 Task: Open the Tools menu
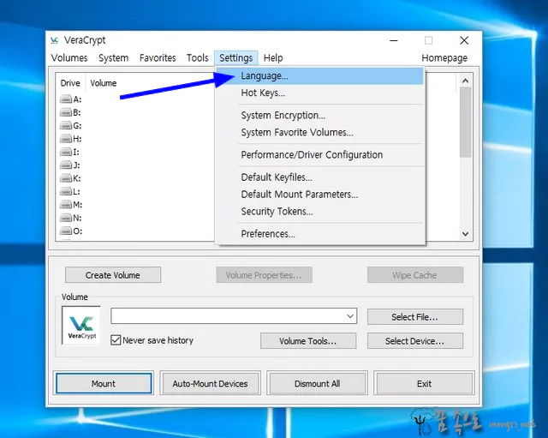pos(198,57)
